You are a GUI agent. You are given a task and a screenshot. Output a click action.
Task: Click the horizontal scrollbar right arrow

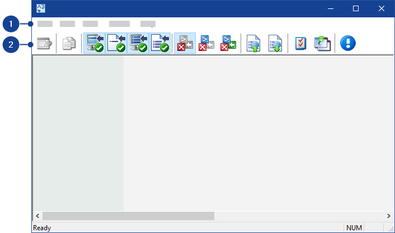click(x=388, y=216)
